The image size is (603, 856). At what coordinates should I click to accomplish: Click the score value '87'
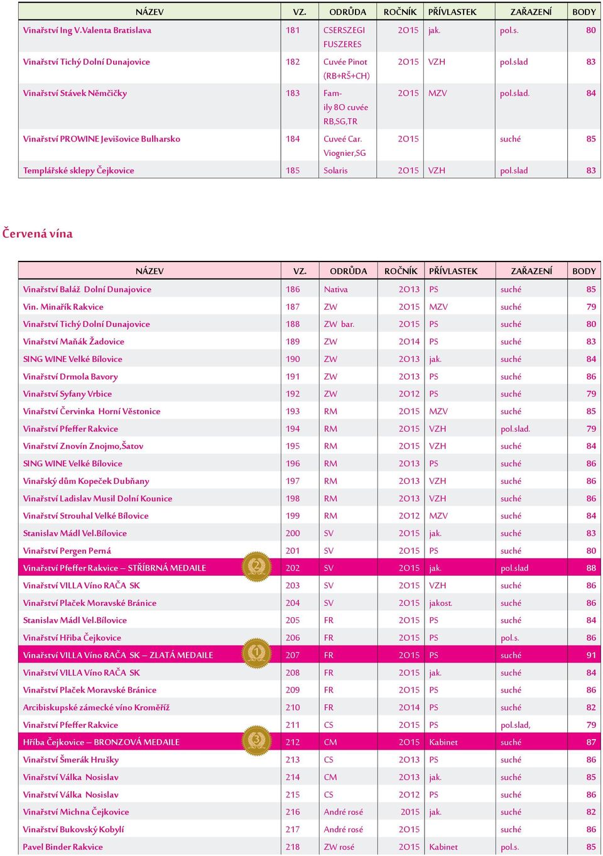pyautogui.click(x=591, y=742)
